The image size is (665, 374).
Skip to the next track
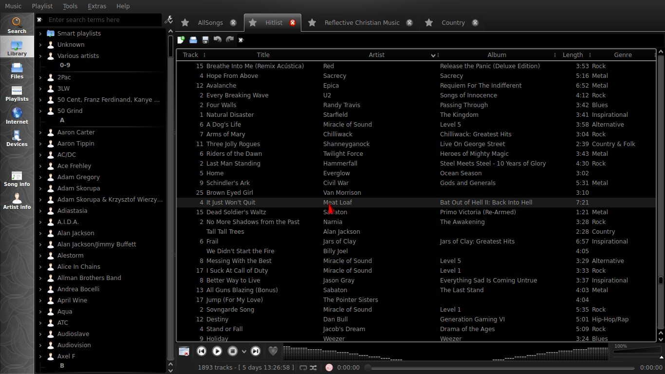(256, 351)
